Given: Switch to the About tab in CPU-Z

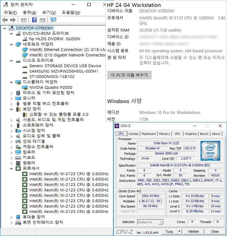Looking at the screenshot, I should (216, 134).
